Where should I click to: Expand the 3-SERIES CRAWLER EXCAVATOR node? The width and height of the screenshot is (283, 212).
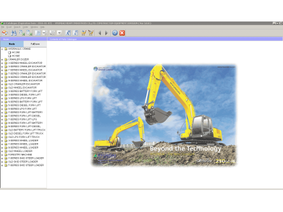point(2,67)
